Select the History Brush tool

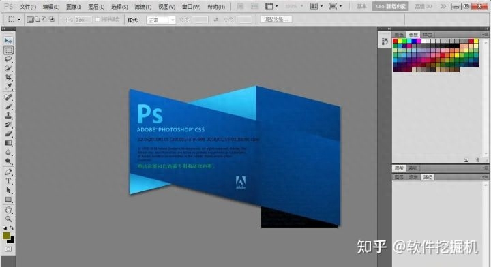coord(8,125)
